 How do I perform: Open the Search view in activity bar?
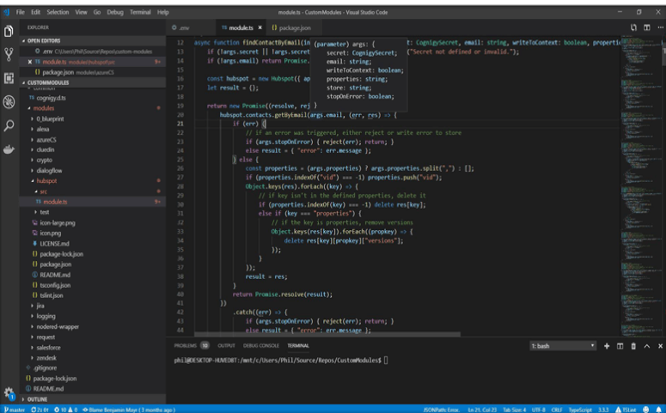click(9, 125)
